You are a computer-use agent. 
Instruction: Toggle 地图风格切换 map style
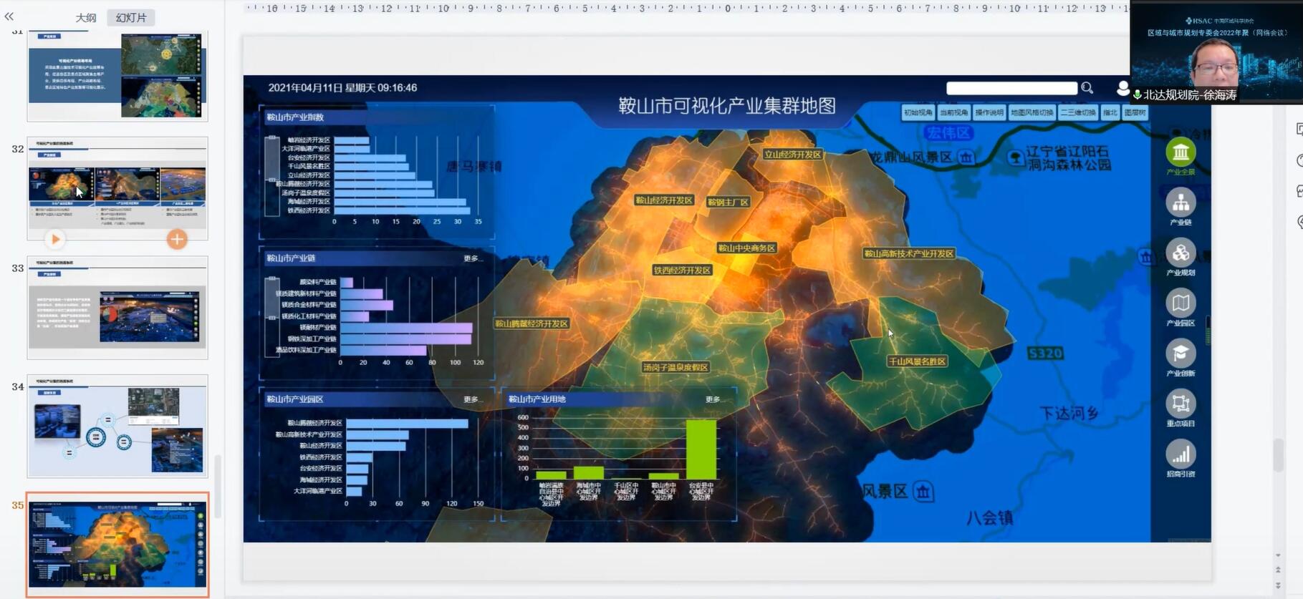click(1032, 112)
